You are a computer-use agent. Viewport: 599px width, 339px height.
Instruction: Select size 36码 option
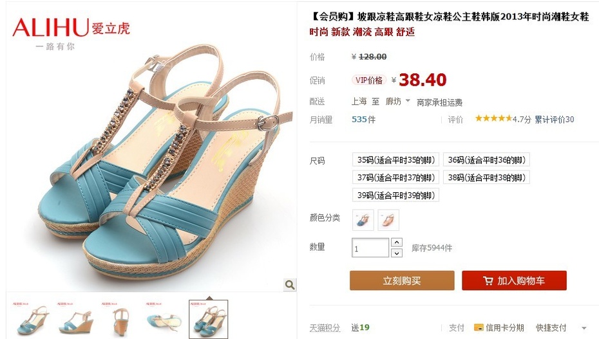tap(486, 160)
